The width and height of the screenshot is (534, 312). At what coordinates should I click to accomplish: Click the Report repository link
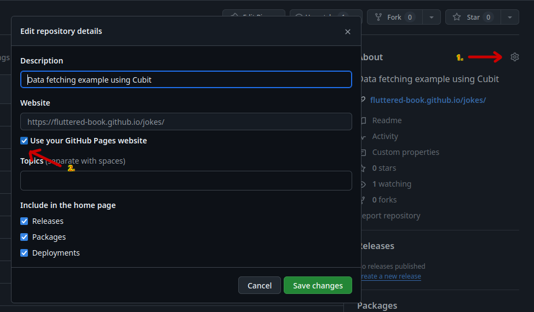pyautogui.click(x=391, y=216)
